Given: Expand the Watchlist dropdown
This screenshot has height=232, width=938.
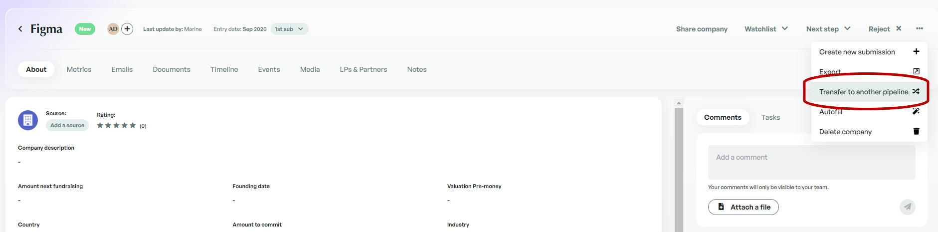Looking at the screenshot, I should pos(766,29).
